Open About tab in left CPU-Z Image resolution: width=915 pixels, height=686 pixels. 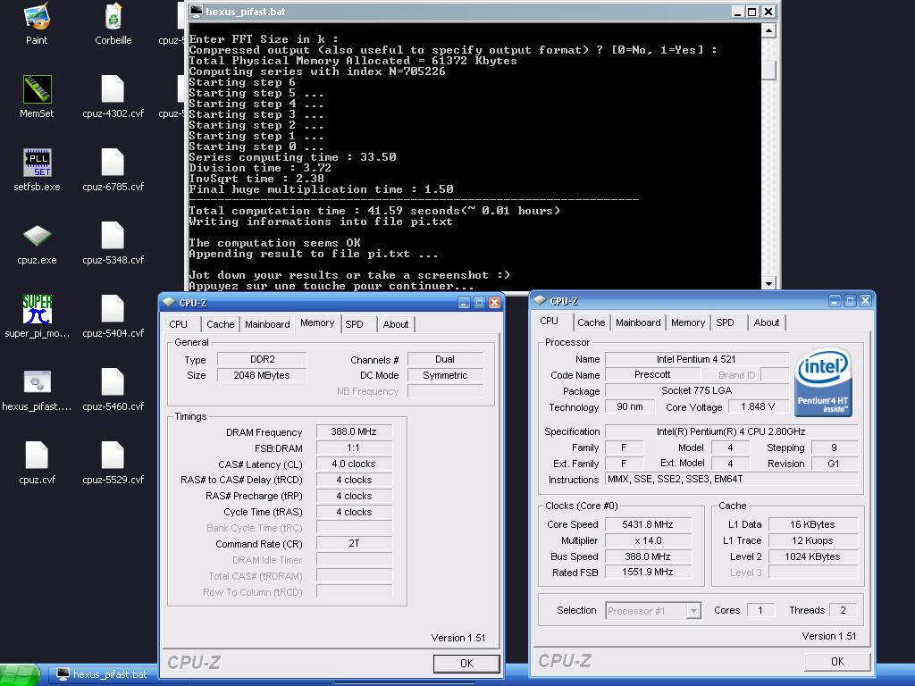(x=396, y=324)
